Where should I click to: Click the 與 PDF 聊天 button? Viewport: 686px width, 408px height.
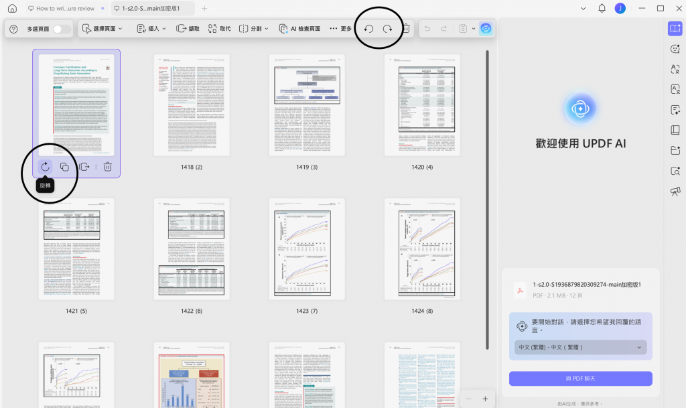pyautogui.click(x=581, y=379)
